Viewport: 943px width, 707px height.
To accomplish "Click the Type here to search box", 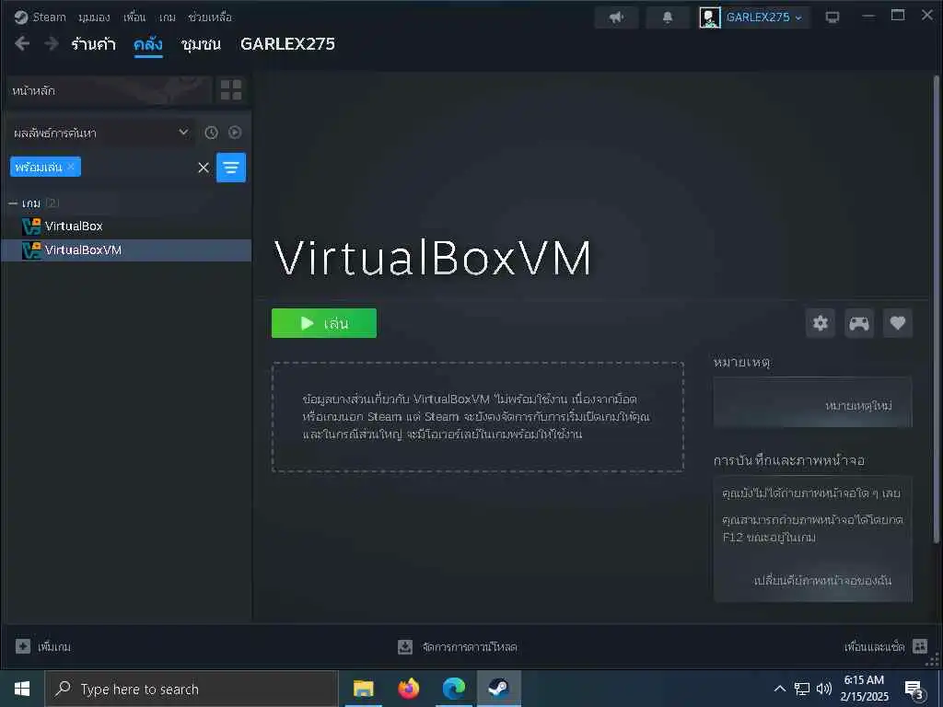I will pyautogui.click(x=192, y=689).
